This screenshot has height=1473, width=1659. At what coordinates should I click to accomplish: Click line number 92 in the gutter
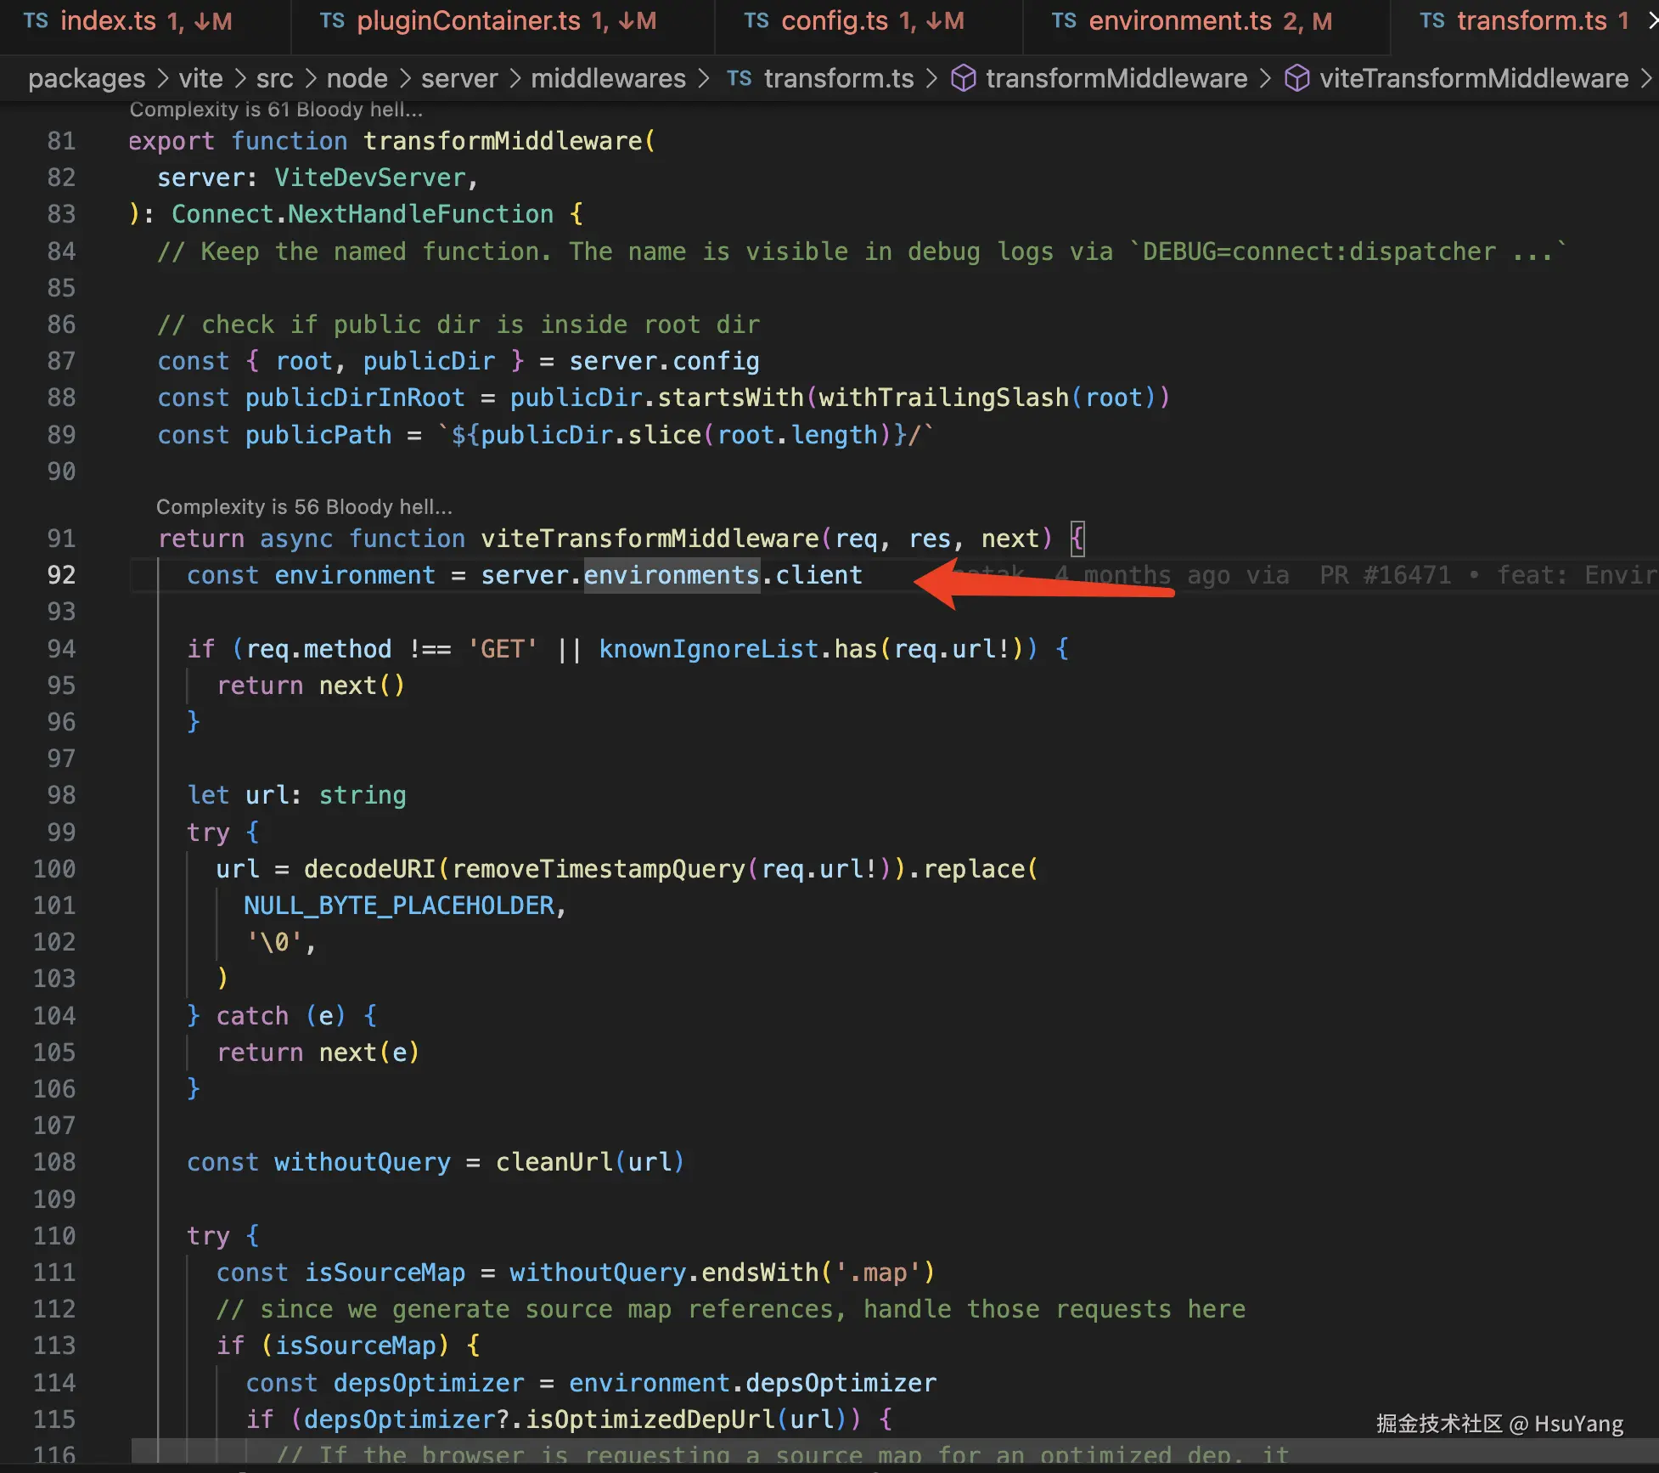(61, 575)
